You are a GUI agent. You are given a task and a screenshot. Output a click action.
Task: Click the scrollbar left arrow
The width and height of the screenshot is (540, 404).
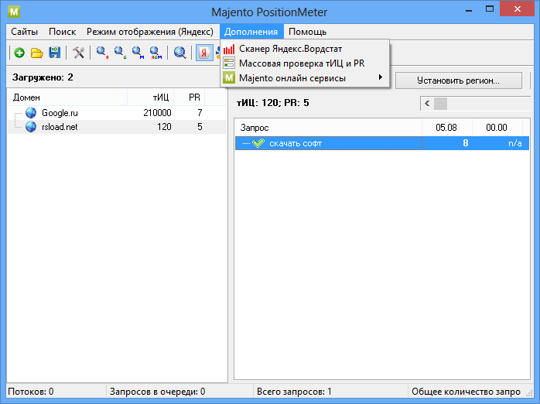[x=427, y=104]
